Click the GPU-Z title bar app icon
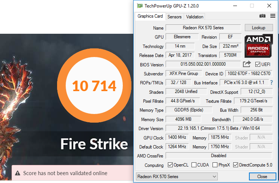The image size is (279, 183). [x=140, y=6]
